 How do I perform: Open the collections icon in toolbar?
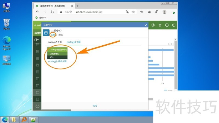pos(149,12)
